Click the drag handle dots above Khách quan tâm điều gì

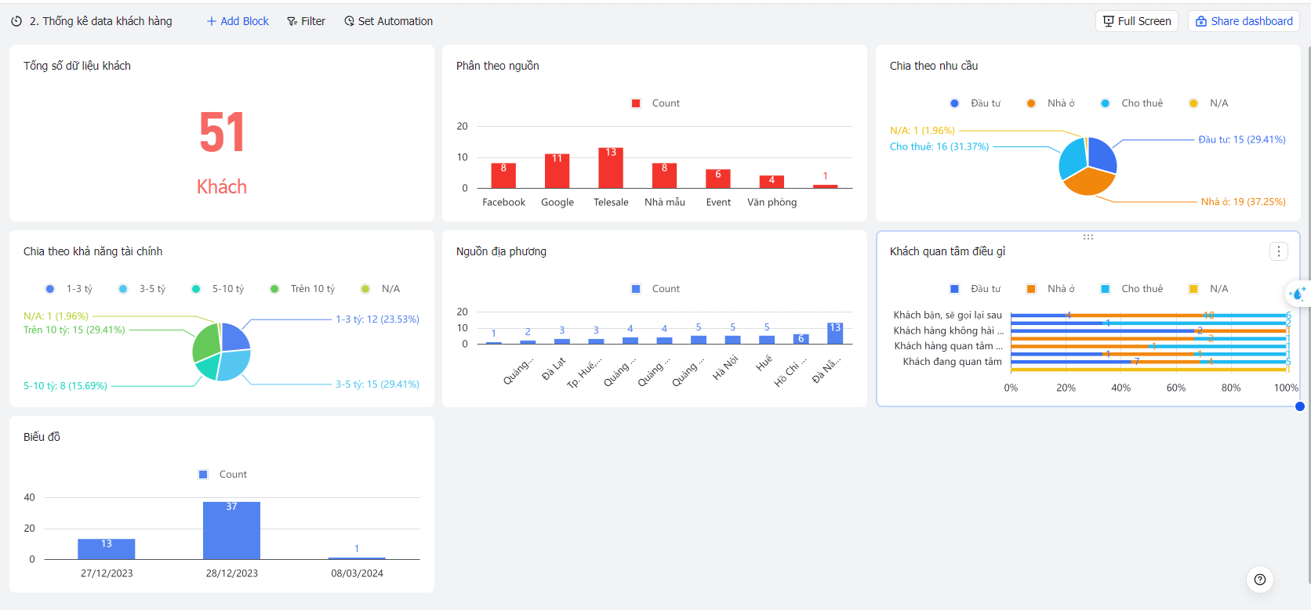click(1088, 236)
